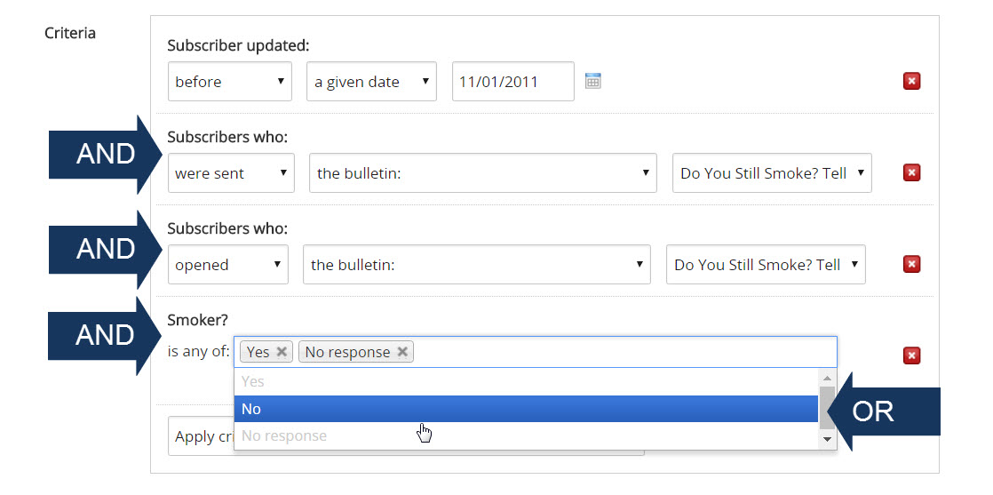Click the date field showing 11/01/2011
Screen dimensions: 993x495
pos(512,82)
